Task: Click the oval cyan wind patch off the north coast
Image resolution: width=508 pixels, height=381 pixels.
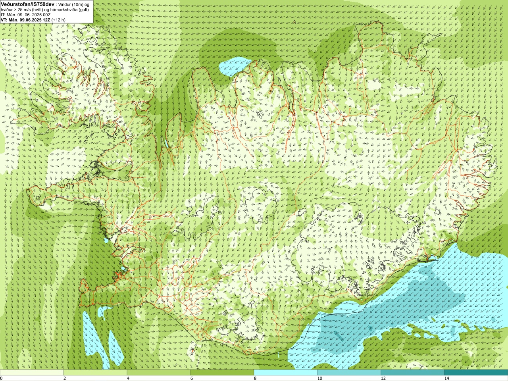Action: [x=234, y=66]
